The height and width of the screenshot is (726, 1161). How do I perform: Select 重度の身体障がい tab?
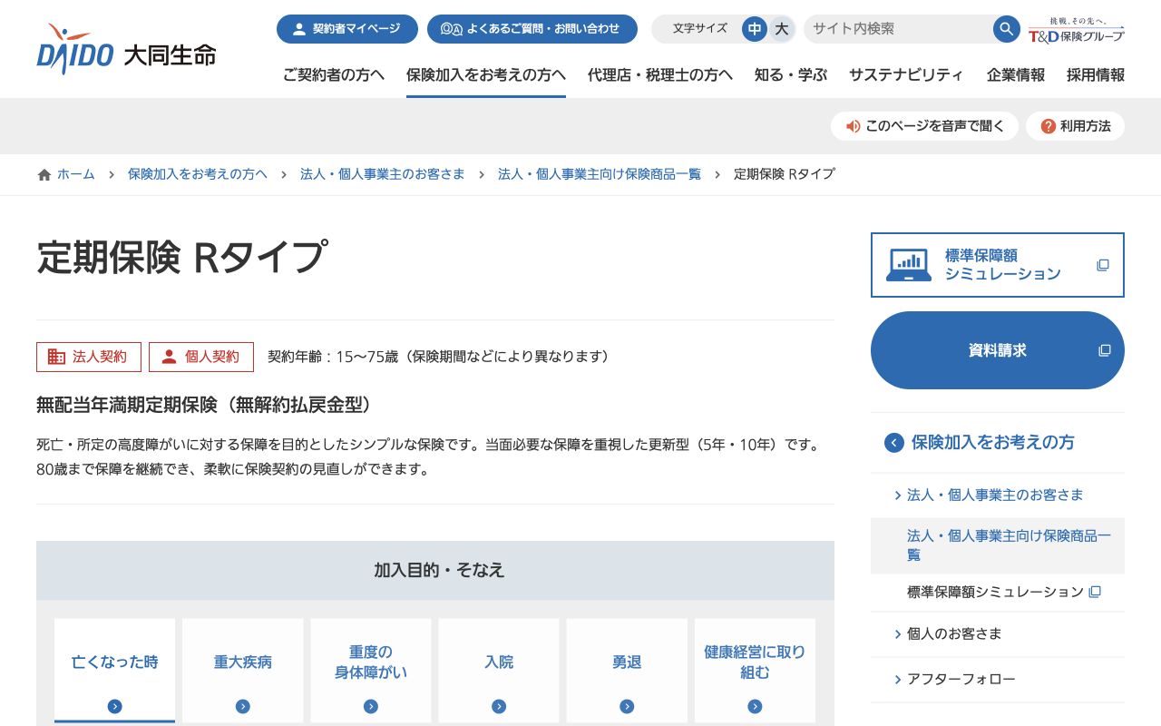pos(371,671)
